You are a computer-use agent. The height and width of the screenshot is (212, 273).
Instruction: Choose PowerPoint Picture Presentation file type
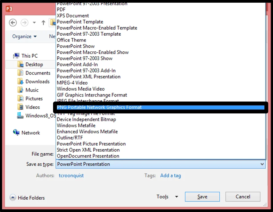pyautogui.click(x=161, y=144)
